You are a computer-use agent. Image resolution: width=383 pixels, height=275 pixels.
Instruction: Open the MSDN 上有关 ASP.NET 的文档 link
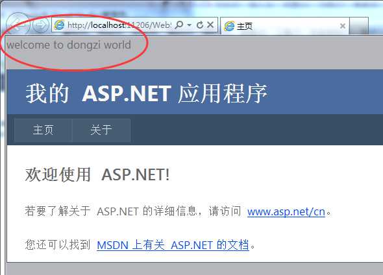pyautogui.click(x=173, y=245)
